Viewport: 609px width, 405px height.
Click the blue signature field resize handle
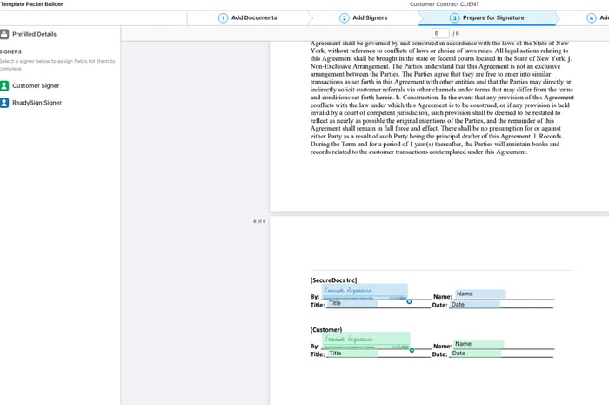pyautogui.click(x=409, y=301)
